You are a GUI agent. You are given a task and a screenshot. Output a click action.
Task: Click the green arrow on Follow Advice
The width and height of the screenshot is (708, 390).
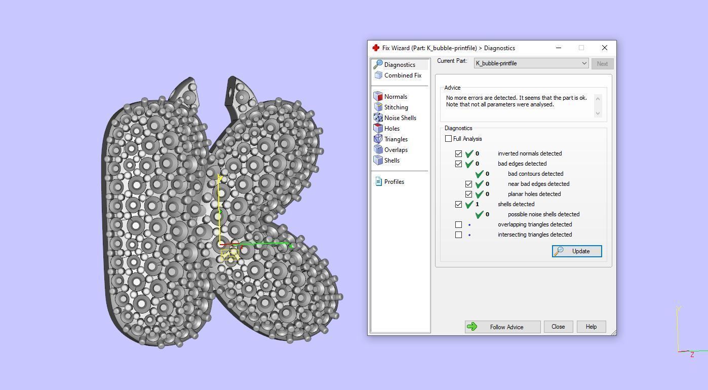point(472,327)
